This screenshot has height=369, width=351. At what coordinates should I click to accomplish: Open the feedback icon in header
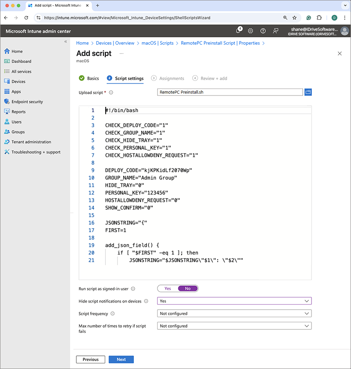276,31
